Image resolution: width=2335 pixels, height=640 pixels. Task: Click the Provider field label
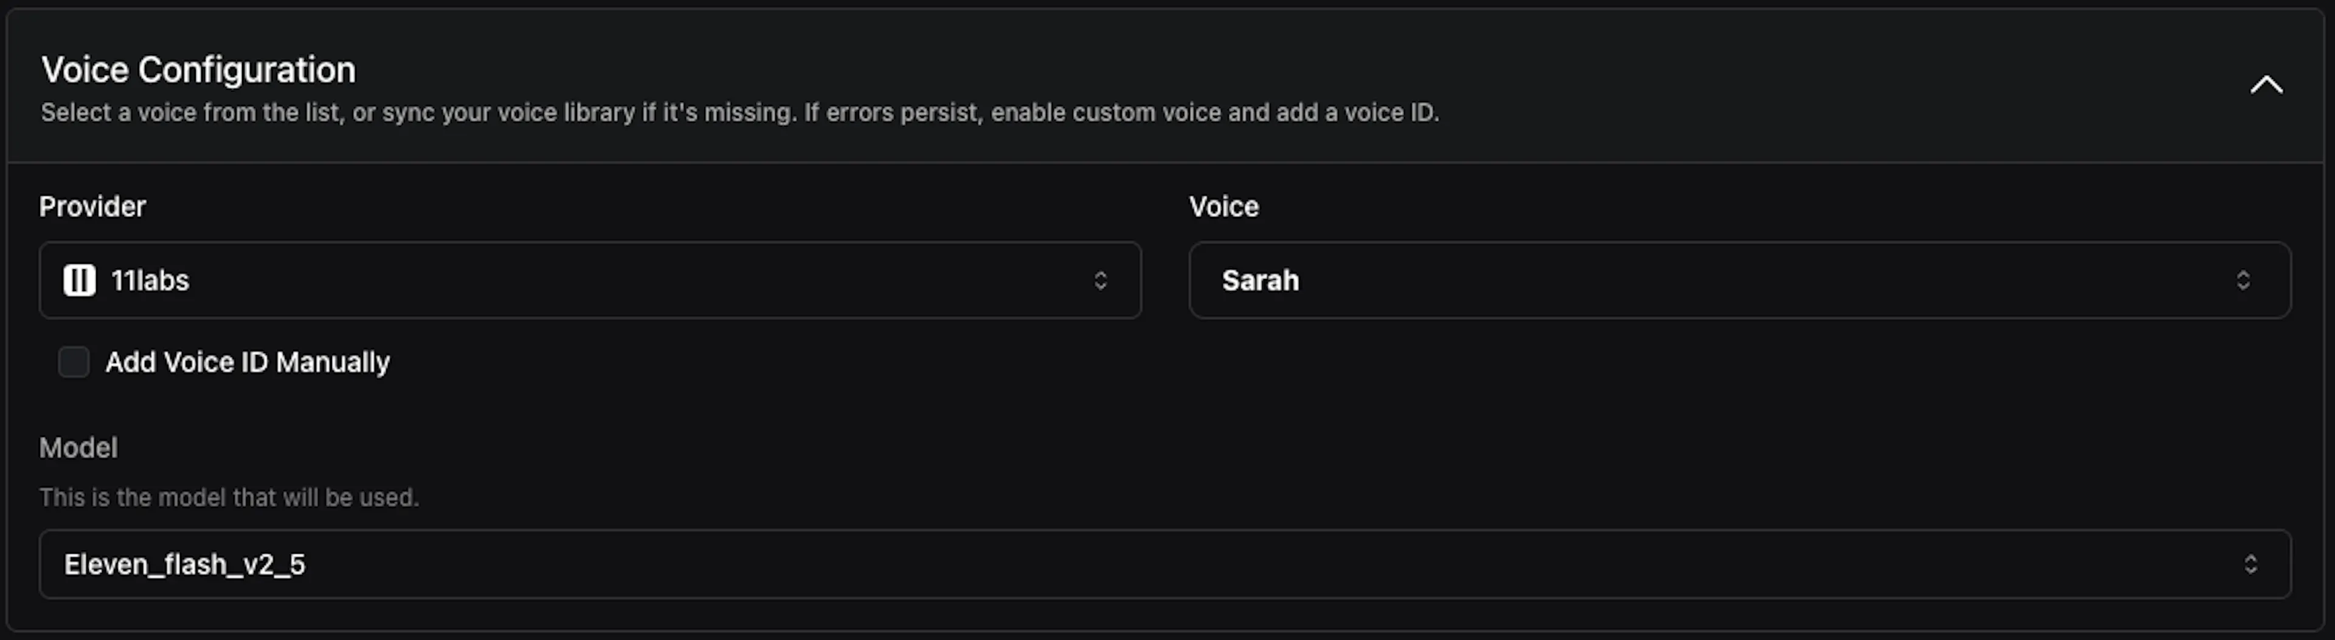tap(92, 207)
